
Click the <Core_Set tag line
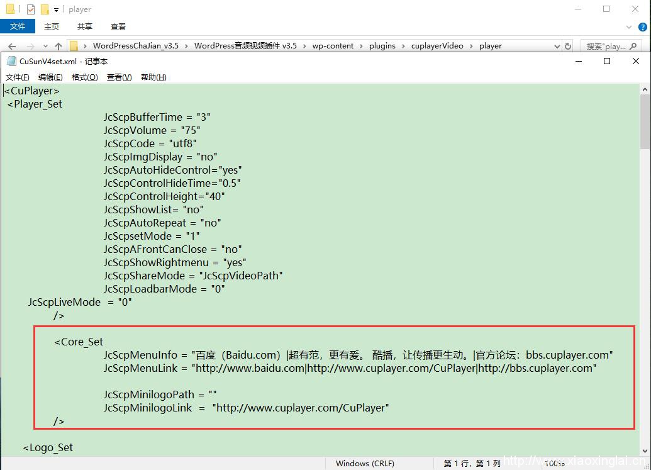pyautogui.click(x=79, y=342)
